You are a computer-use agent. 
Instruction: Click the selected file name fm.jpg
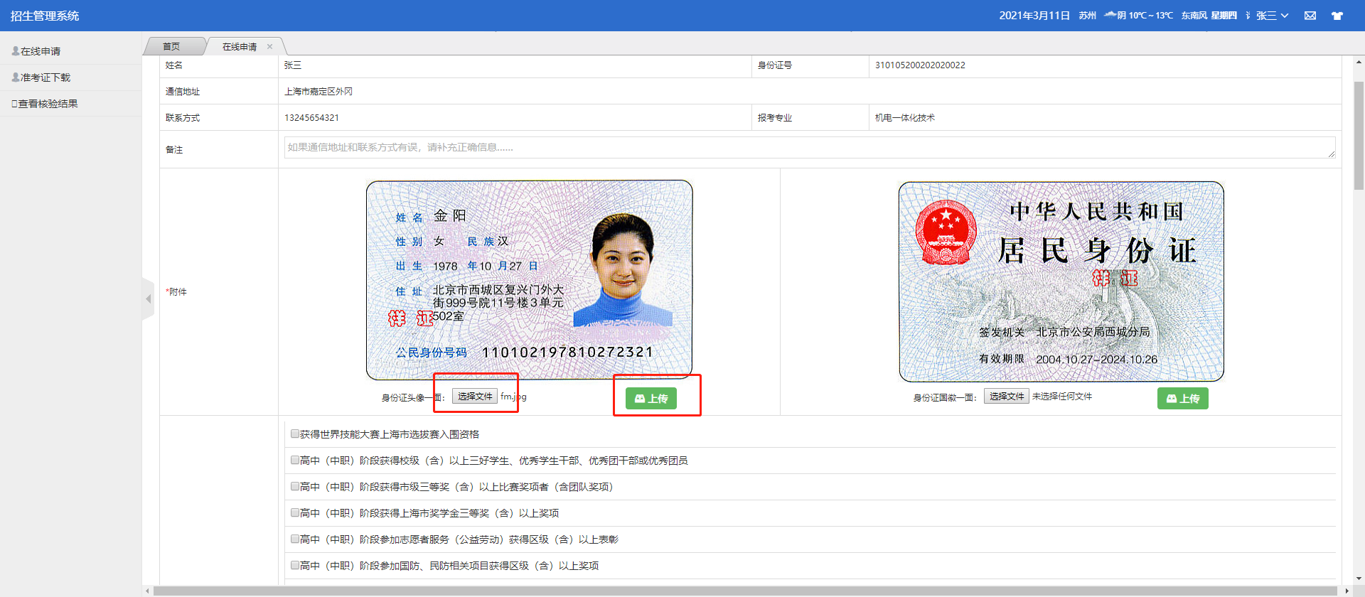[513, 397]
